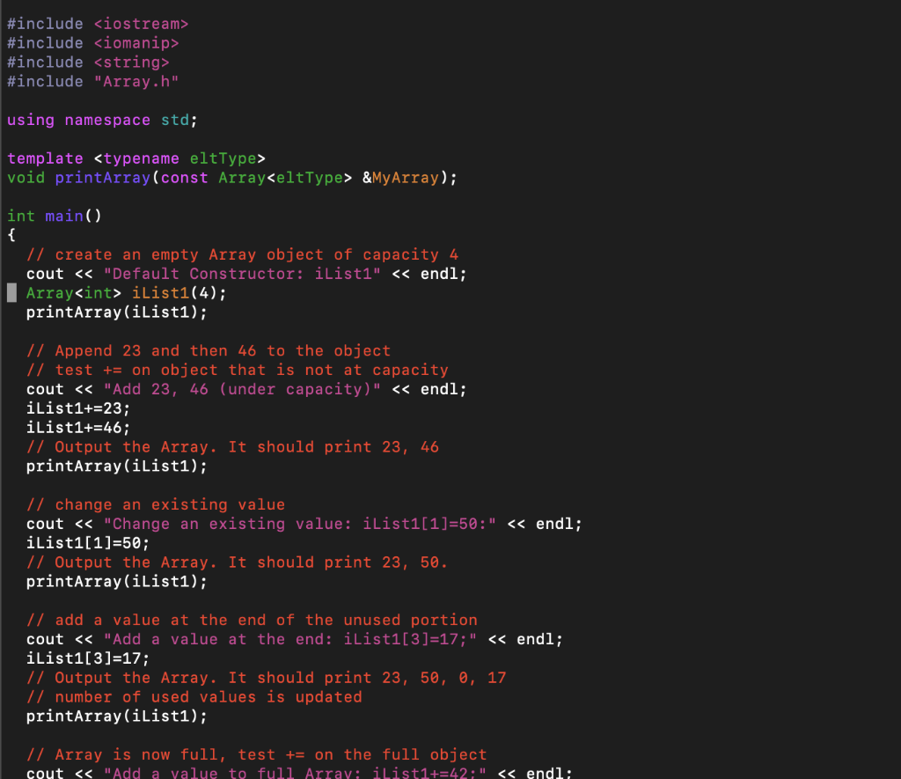Click the 'iList1[3]=17;' statement
This screenshot has width=901, height=779.
pyautogui.click(x=88, y=658)
